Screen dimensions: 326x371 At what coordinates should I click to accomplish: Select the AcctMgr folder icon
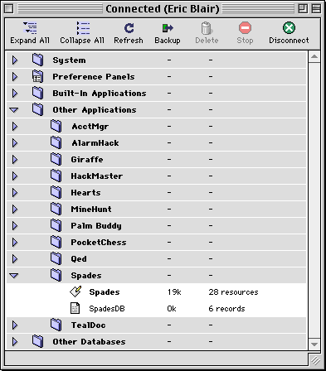click(56, 126)
